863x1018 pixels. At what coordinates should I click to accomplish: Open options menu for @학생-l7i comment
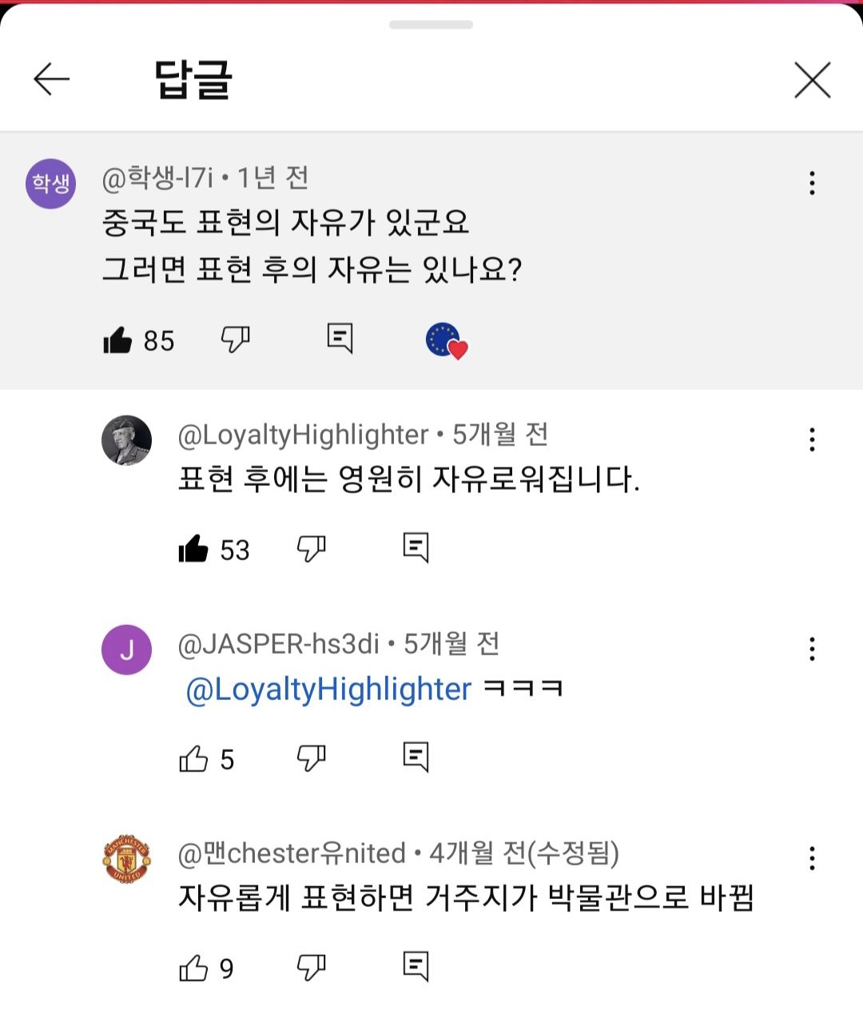812,183
